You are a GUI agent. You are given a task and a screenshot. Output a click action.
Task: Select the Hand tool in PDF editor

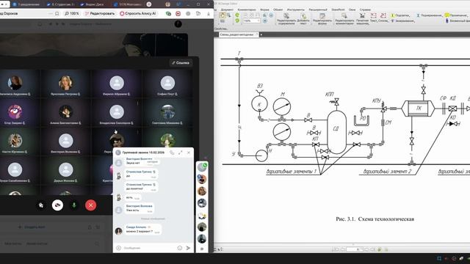point(223,15)
